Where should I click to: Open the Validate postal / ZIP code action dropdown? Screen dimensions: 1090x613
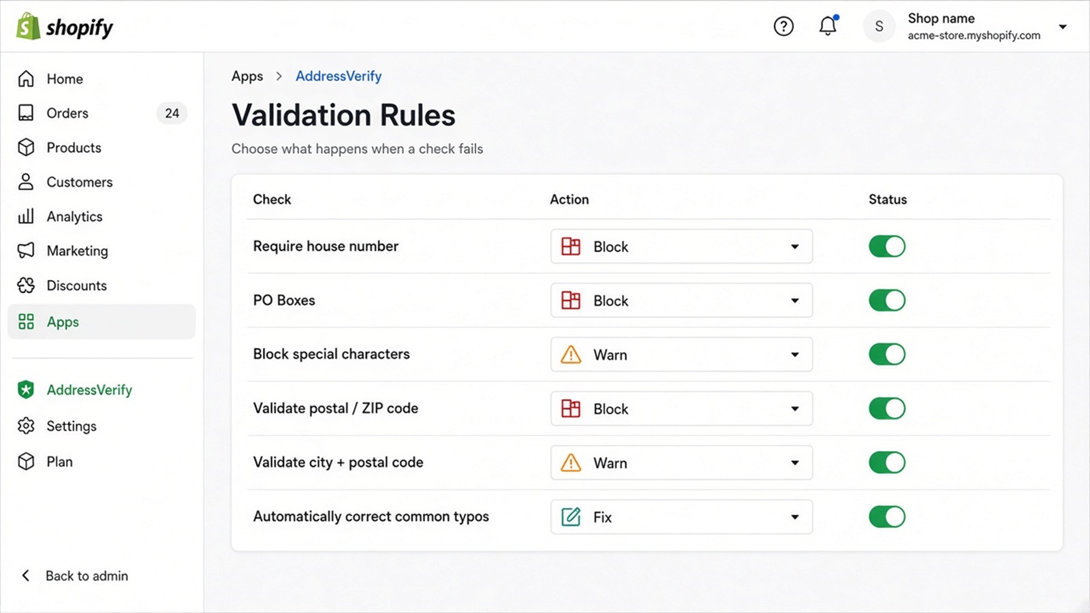(681, 409)
